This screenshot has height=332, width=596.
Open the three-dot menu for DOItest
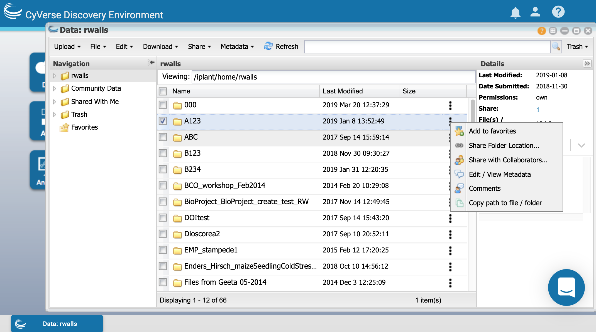pos(450,218)
